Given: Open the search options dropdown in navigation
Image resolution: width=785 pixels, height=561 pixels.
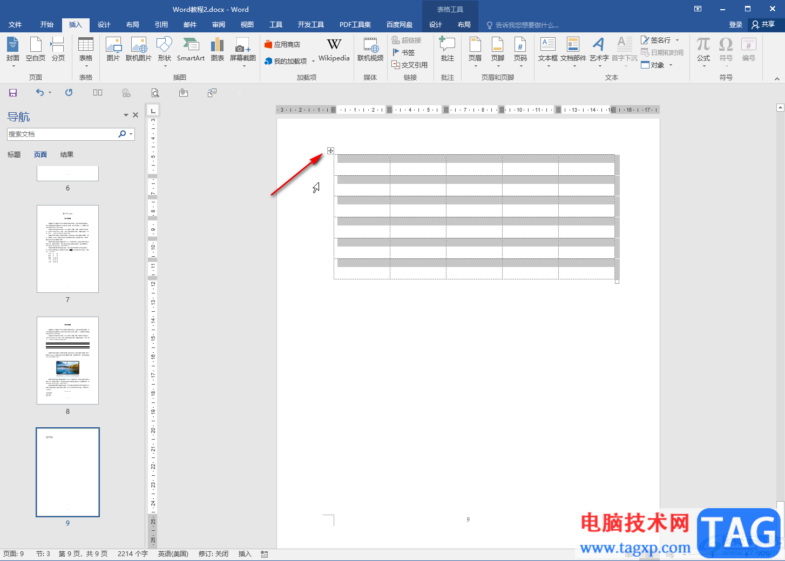Looking at the screenshot, I should point(131,134).
